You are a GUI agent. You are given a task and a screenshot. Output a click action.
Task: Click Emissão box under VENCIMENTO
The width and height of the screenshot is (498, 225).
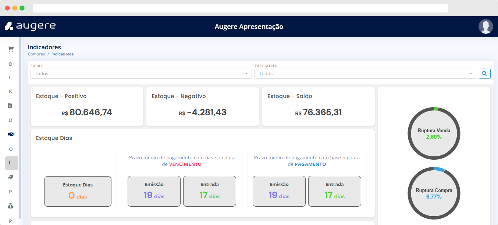pos(154,191)
